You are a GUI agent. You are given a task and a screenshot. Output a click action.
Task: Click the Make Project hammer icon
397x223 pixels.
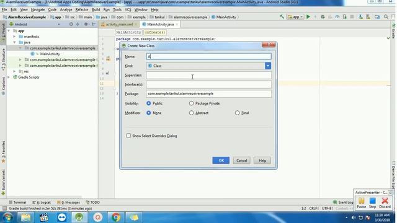pyautogui.click(x=282, y=17)
